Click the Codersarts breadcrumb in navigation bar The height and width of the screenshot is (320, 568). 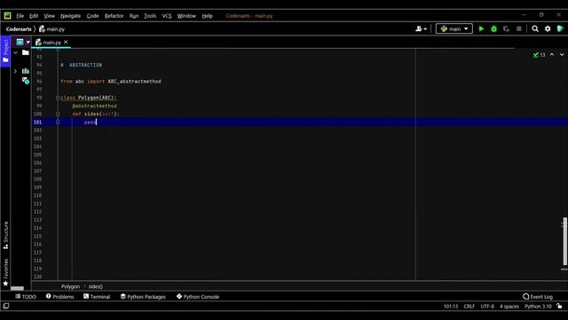pos(19,29)
